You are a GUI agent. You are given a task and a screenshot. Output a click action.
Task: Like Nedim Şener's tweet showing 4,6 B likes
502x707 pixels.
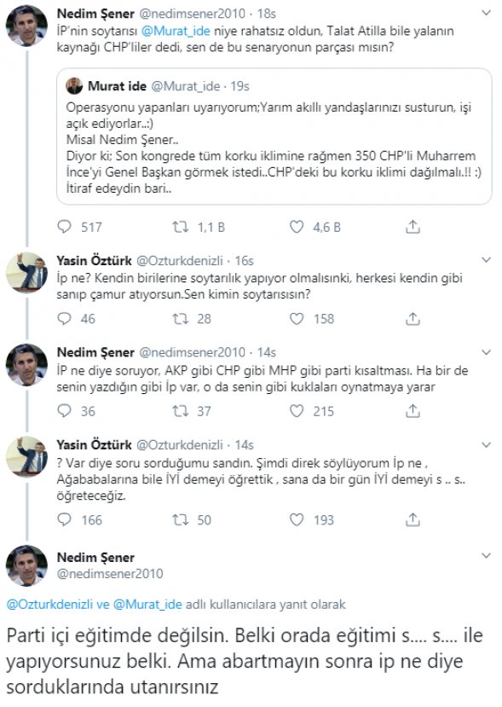tap(296, 225)
